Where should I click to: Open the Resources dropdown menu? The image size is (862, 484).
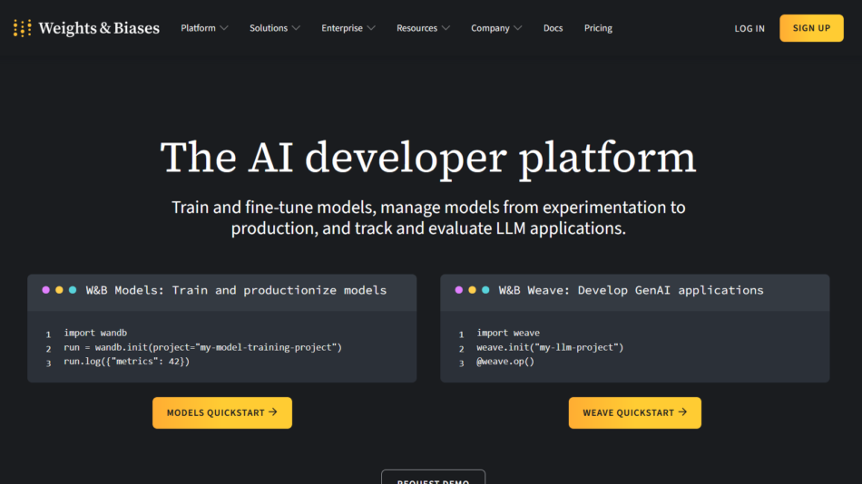click(423, 28)
